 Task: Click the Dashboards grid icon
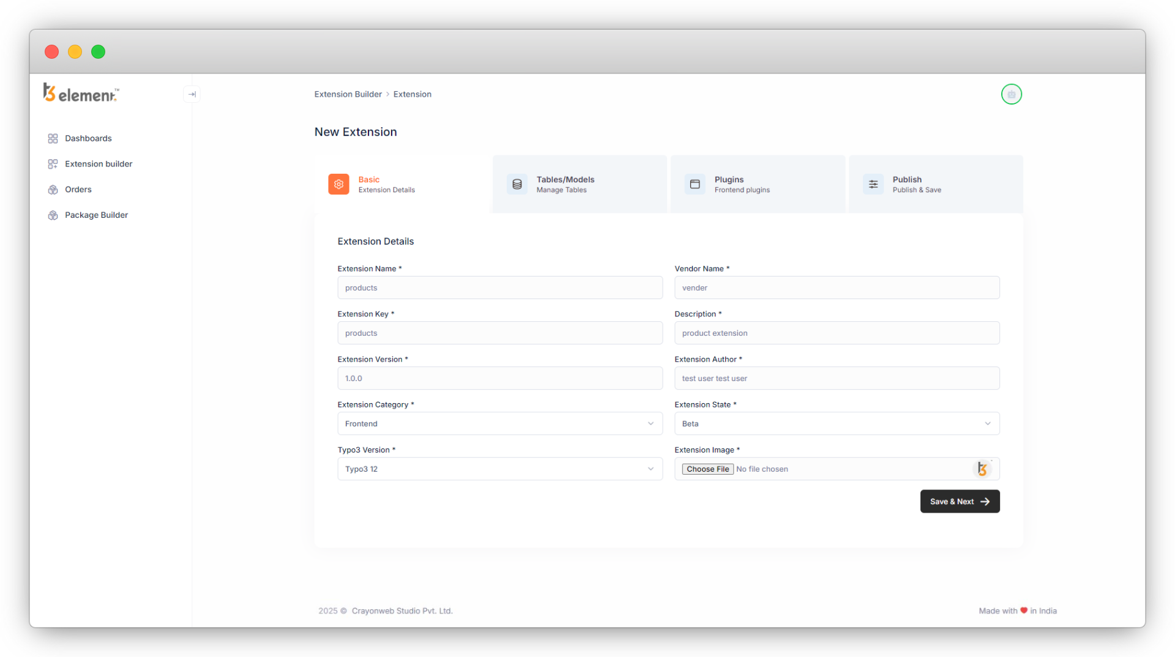tap(53, 138)
